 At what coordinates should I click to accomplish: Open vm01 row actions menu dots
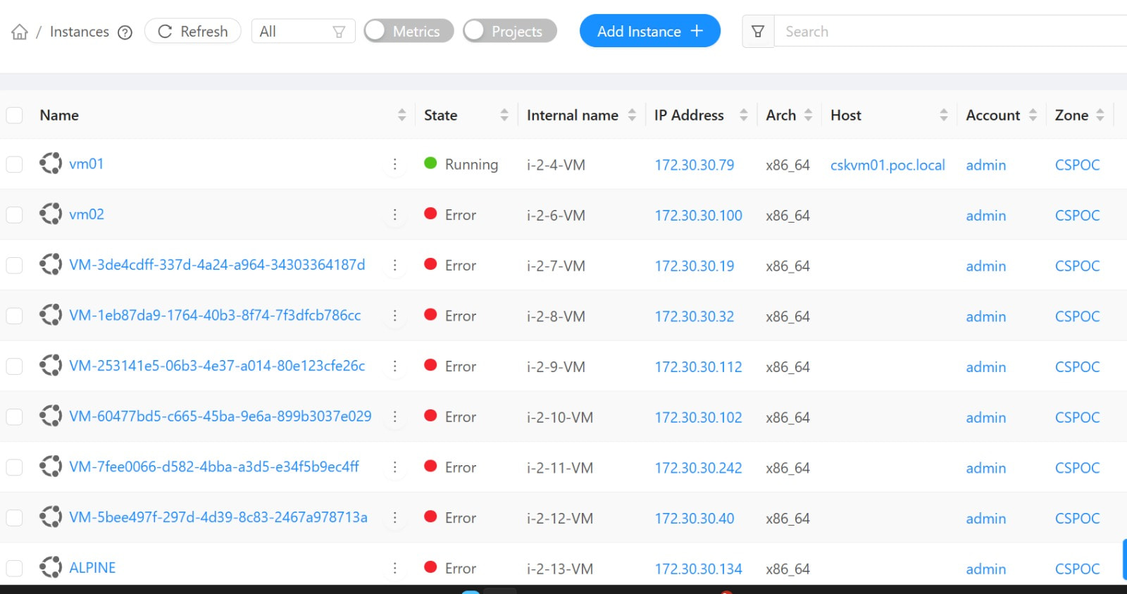[x=394, y=164]
